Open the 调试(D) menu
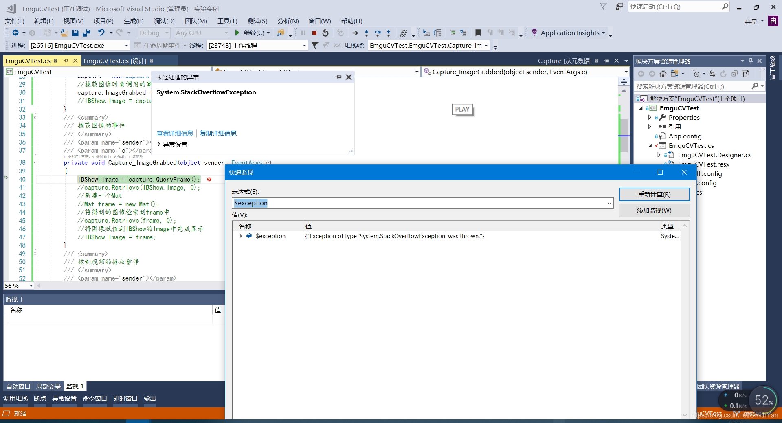782x423 pixels. pos(164,21)
